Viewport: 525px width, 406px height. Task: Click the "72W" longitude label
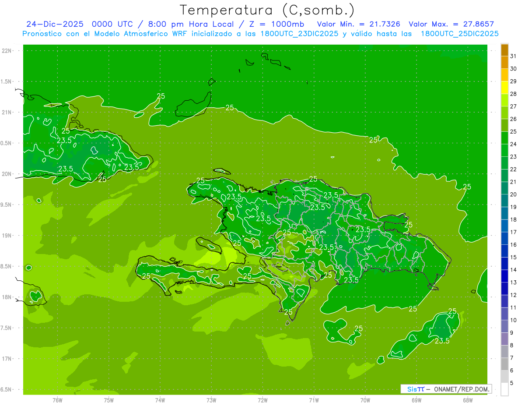(263, 400)
